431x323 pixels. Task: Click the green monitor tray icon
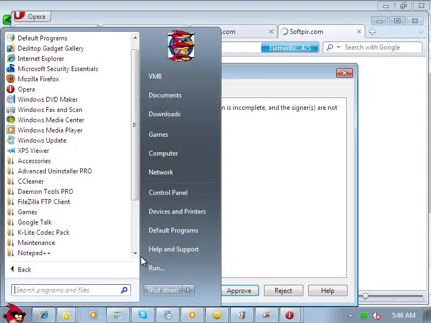point(363,316)
